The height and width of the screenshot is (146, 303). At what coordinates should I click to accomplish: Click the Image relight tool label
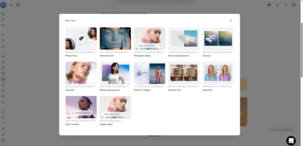106,124
